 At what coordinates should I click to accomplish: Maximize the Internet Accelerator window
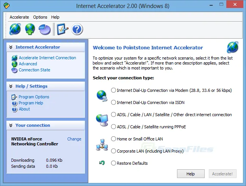[221, 5]
